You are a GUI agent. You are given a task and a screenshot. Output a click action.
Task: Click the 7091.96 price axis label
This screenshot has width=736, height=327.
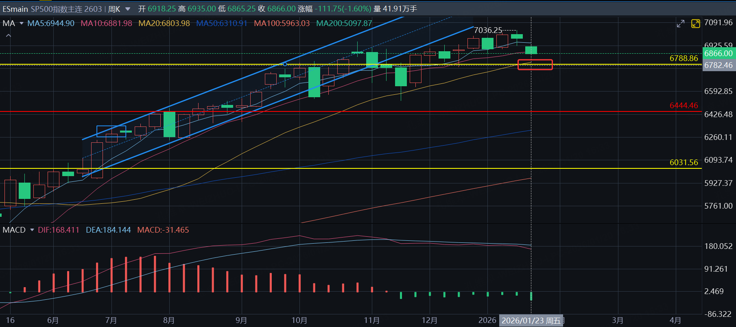pyautogui.click(x=719, y=23)
